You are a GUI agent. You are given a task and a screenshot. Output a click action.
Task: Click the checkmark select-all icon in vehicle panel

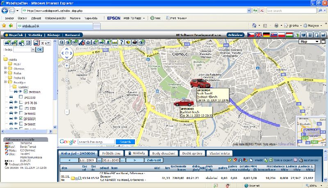coord(28,43)
